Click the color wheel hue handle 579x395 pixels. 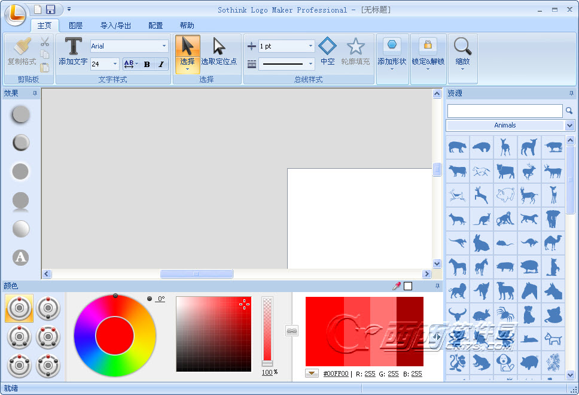115,296
